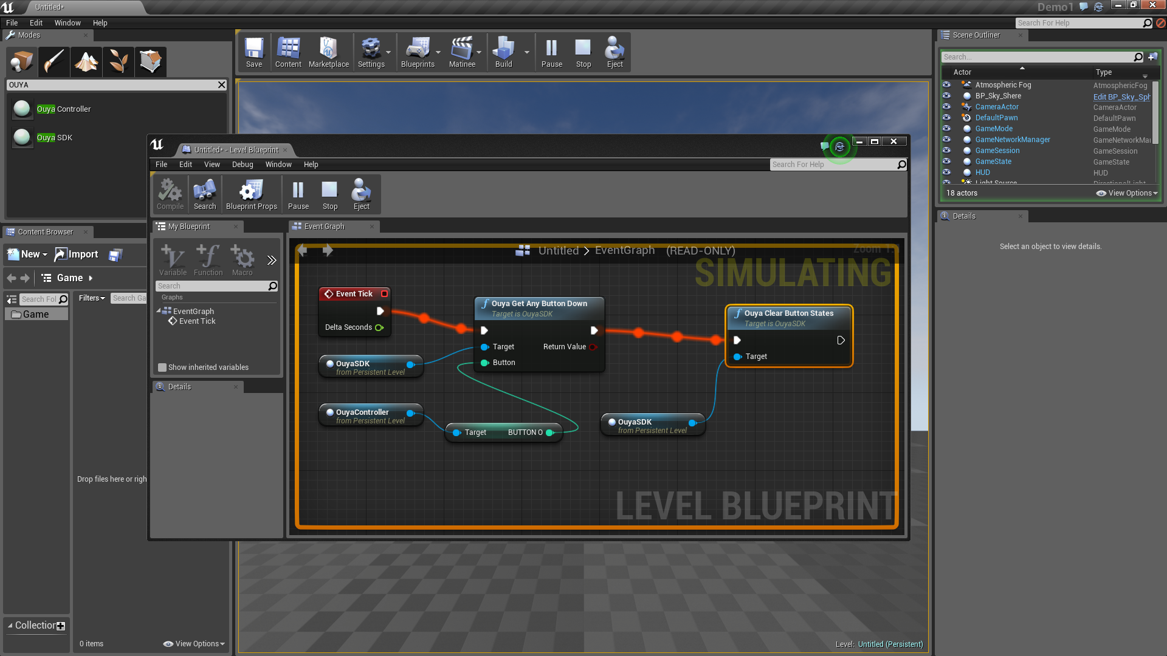
Task: Click the Import button in Content Browser
Action: pyautogui.click(x=77, y=255)
